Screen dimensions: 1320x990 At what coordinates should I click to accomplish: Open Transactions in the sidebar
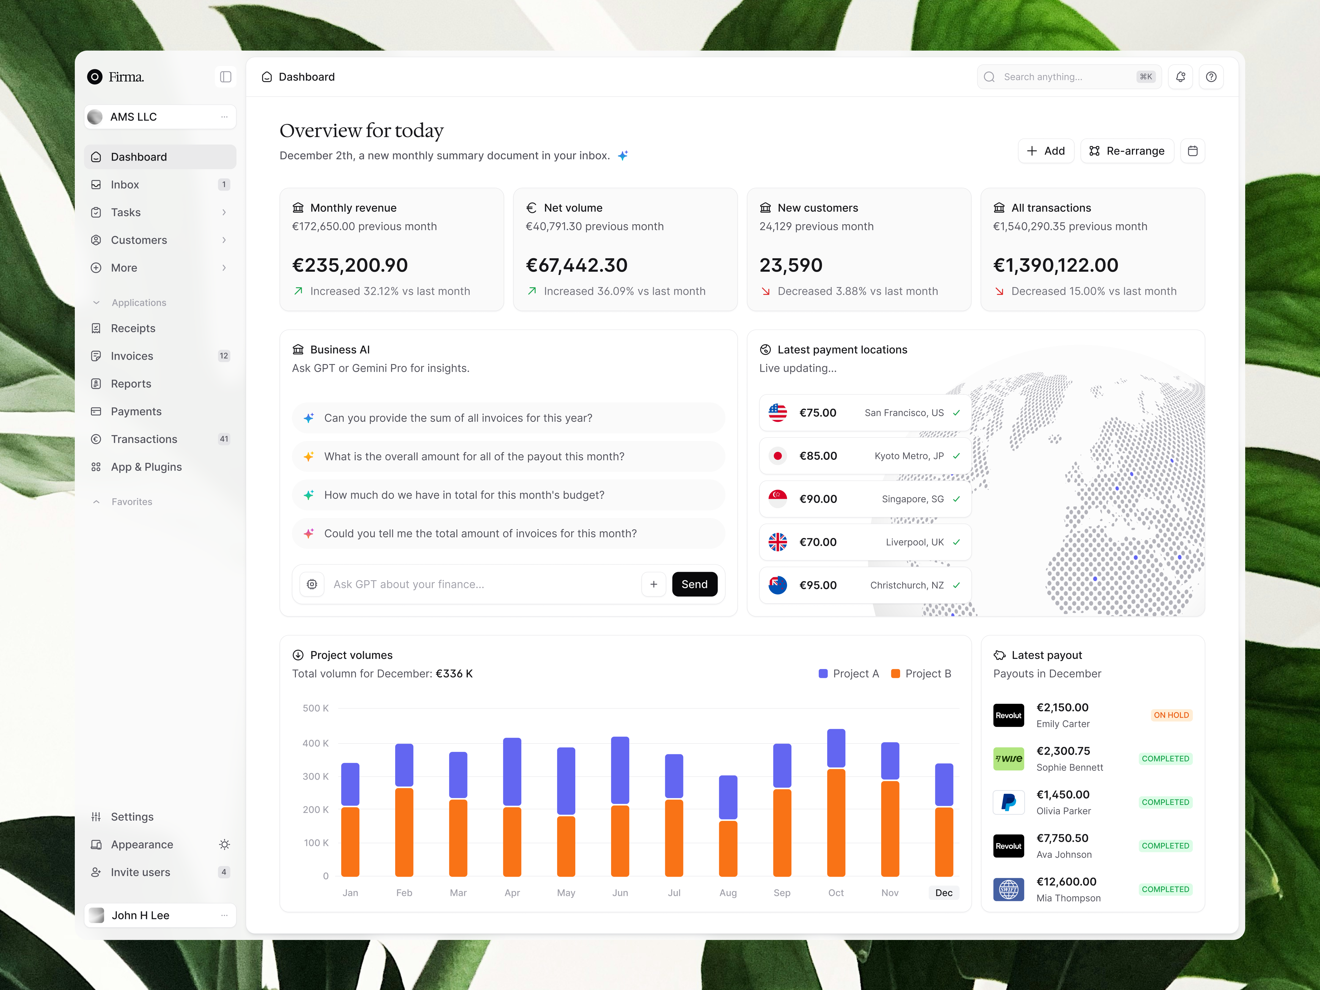[160, 439]
